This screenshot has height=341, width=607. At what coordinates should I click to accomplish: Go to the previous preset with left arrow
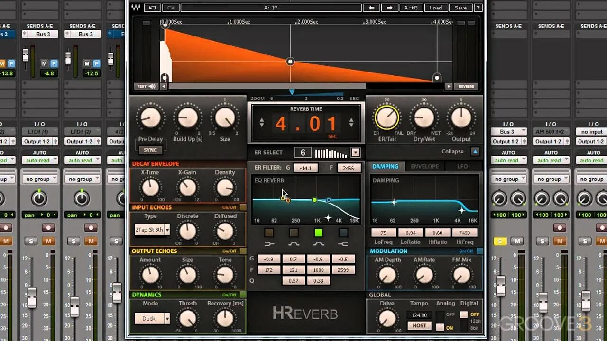point(372,8)
